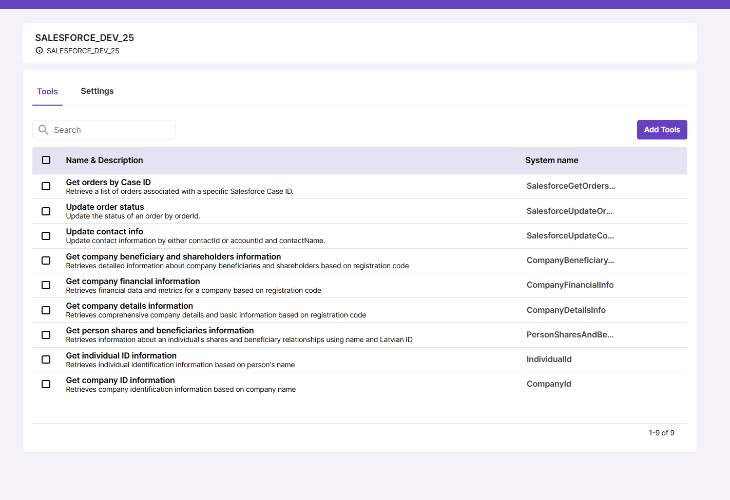Open Get person shares and beneficiaries information
730x500 pixels.
click(160, 331)
